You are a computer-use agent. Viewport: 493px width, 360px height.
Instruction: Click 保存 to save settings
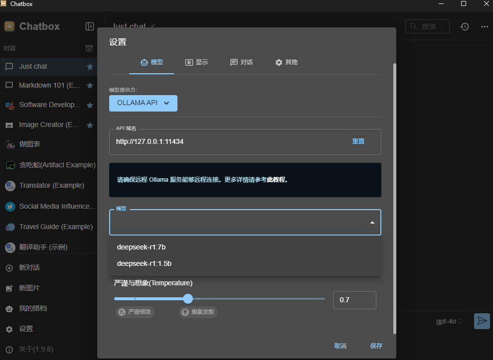[x=376, y=346]
